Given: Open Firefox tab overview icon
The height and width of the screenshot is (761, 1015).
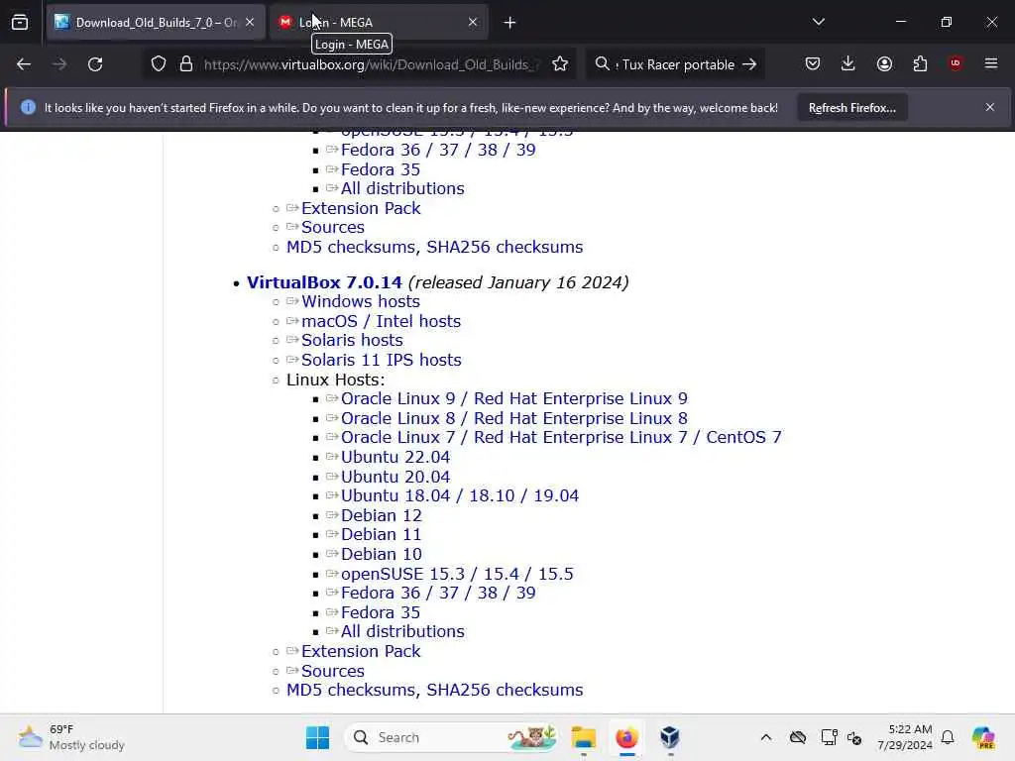Looking at the screenshot, I should [20, 23].
